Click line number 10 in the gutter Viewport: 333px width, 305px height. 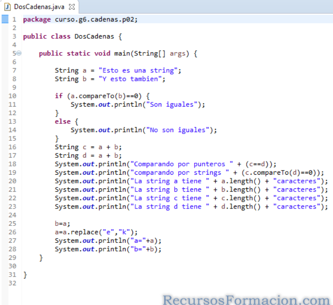tap(12, 96)
